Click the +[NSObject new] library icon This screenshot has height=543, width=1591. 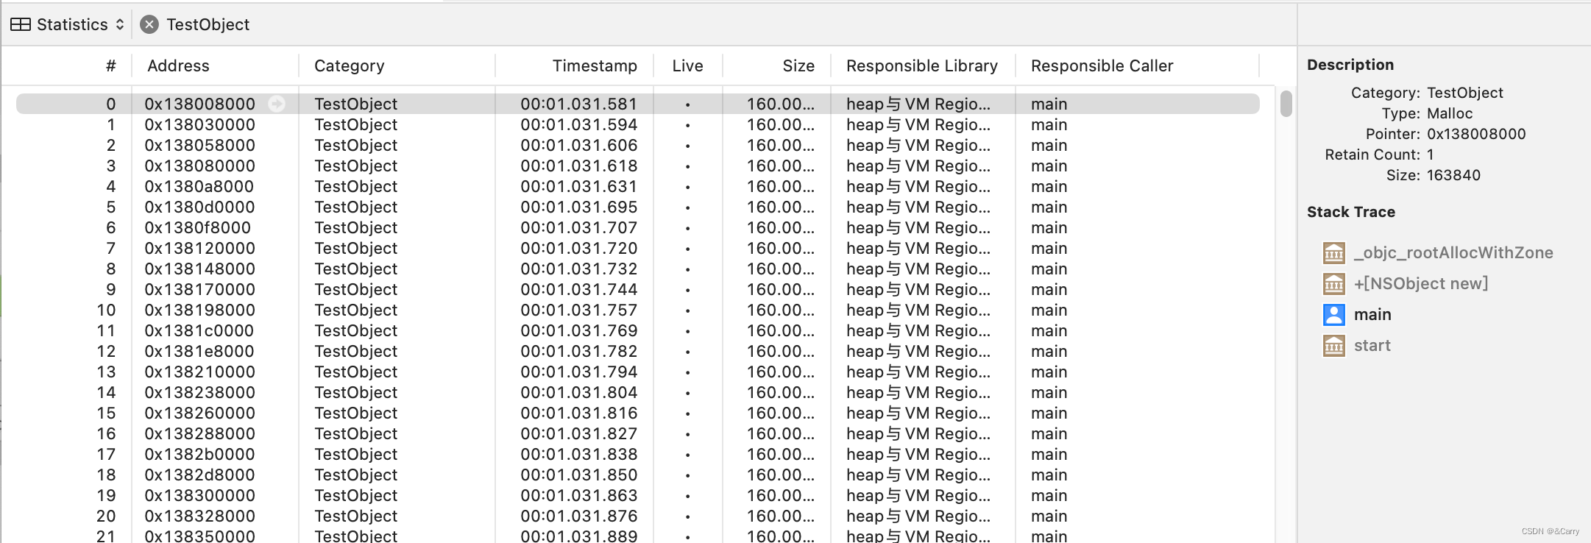click(1333, 284)
